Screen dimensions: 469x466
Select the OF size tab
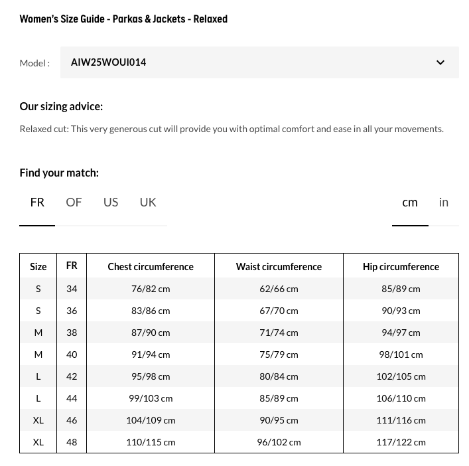coord(74,202)
